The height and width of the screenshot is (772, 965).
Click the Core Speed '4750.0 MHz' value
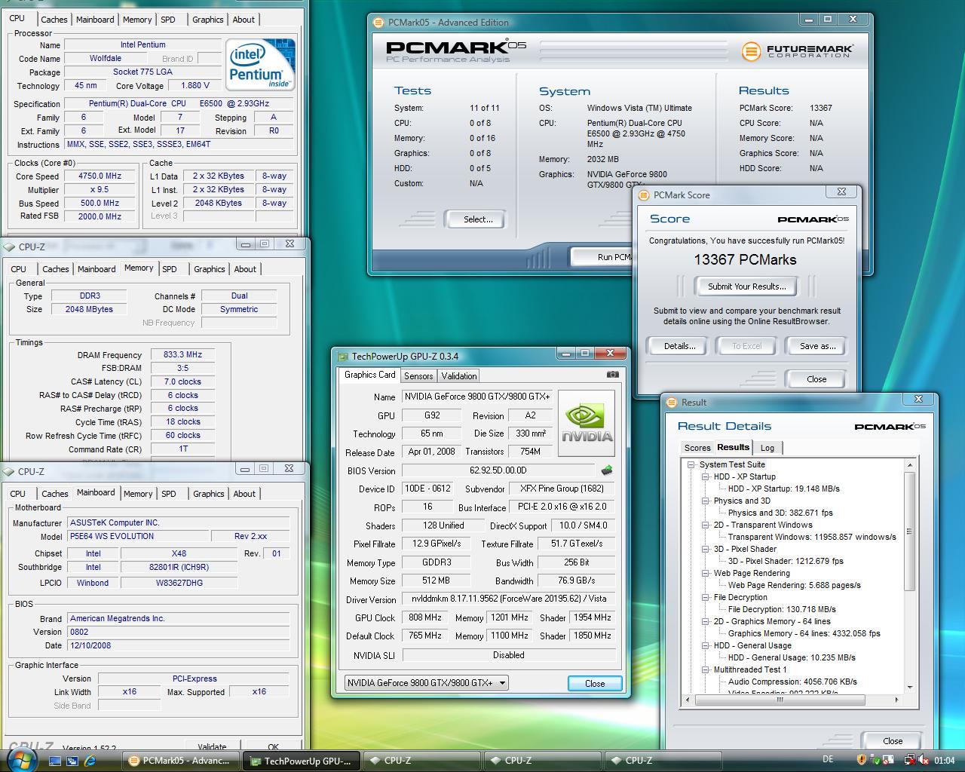coord(100,176)
